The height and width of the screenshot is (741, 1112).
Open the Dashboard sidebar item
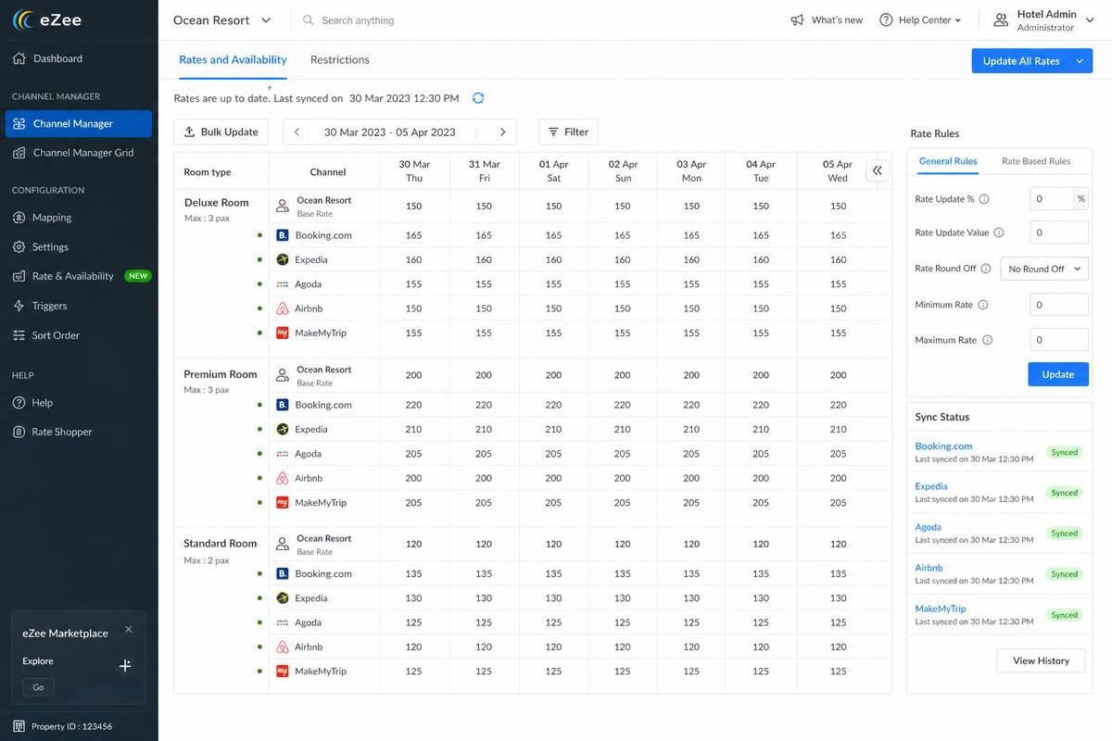79,58
